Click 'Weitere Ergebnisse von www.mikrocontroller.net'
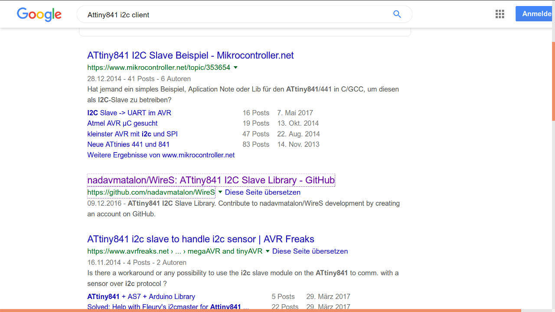 (x=161, y=155)
